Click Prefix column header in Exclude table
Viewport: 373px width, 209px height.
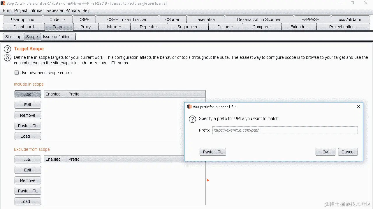126,159
